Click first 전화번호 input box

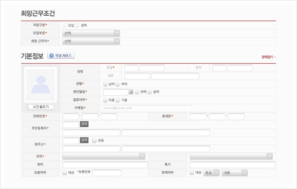pyautogui.click(x=71, y=117)
